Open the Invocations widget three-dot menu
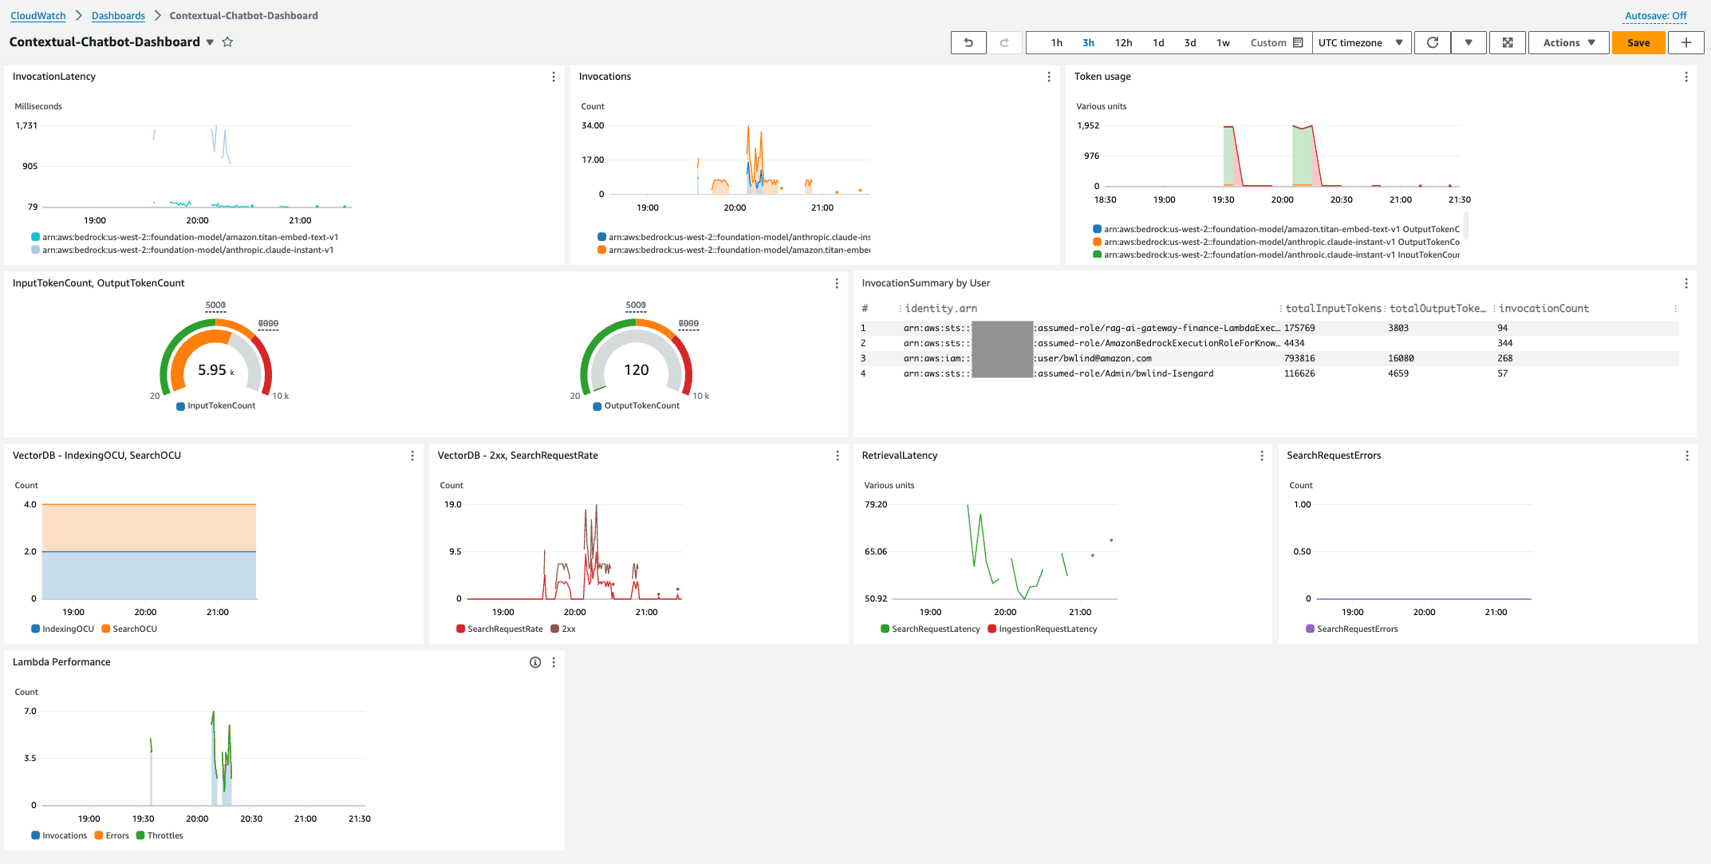Viewport: 1711px width, 864px height. (1049, 77)
